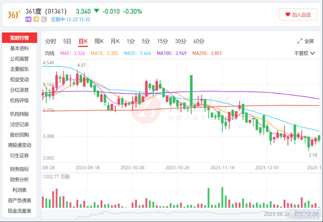Click the 361° company logo
323x222 pixels.
click(14, 15)
